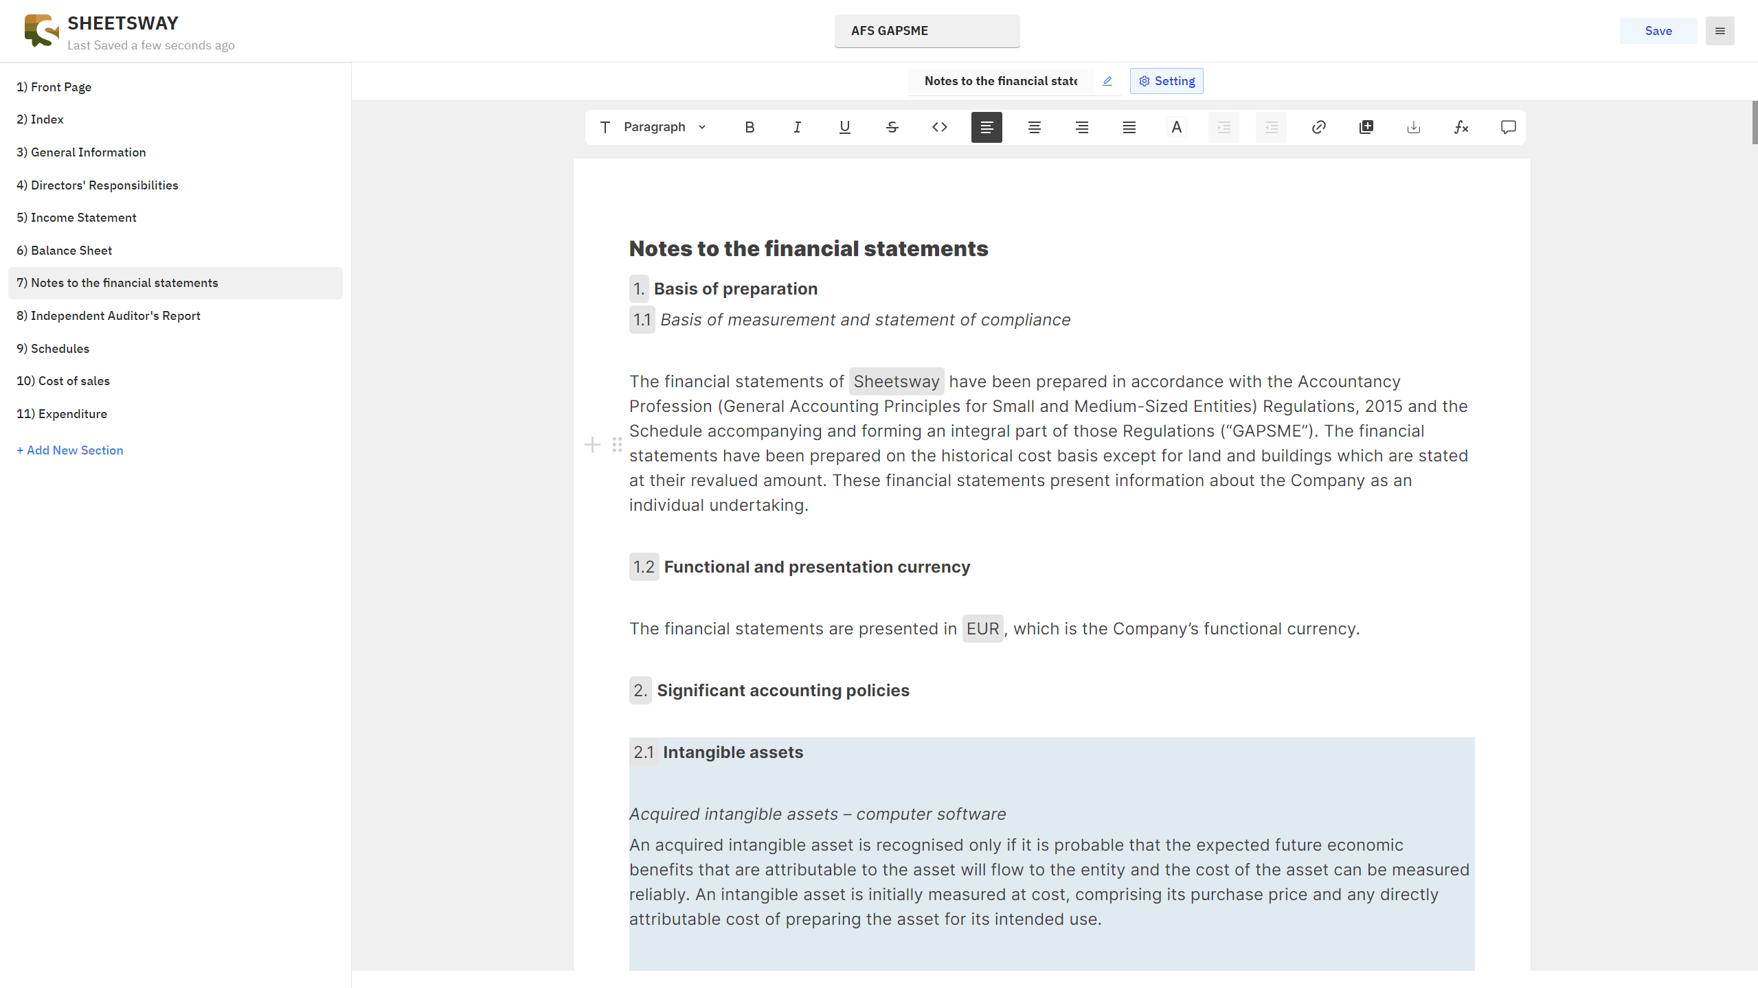Apply strikethrough formatting
1758x988 pixels.
click(892, 127)
